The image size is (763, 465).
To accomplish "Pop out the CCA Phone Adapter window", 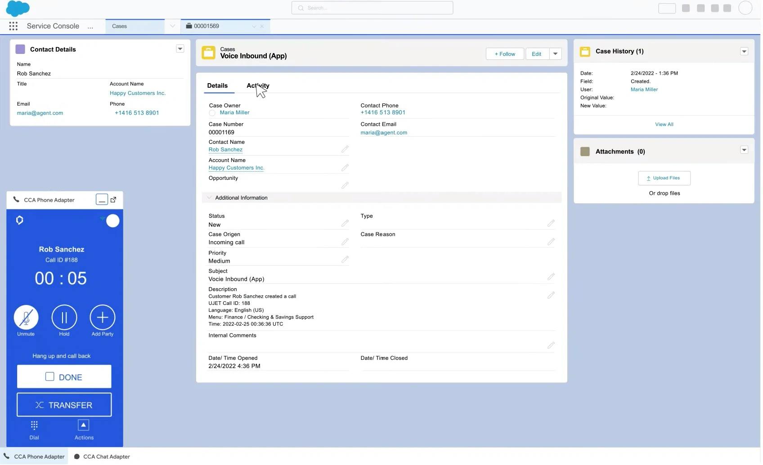I will 113,199.
